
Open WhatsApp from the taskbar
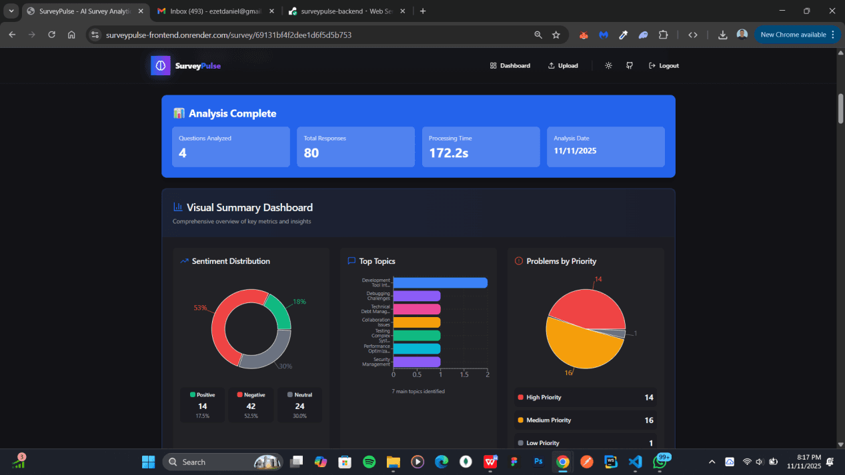click(x=660, y=462)
